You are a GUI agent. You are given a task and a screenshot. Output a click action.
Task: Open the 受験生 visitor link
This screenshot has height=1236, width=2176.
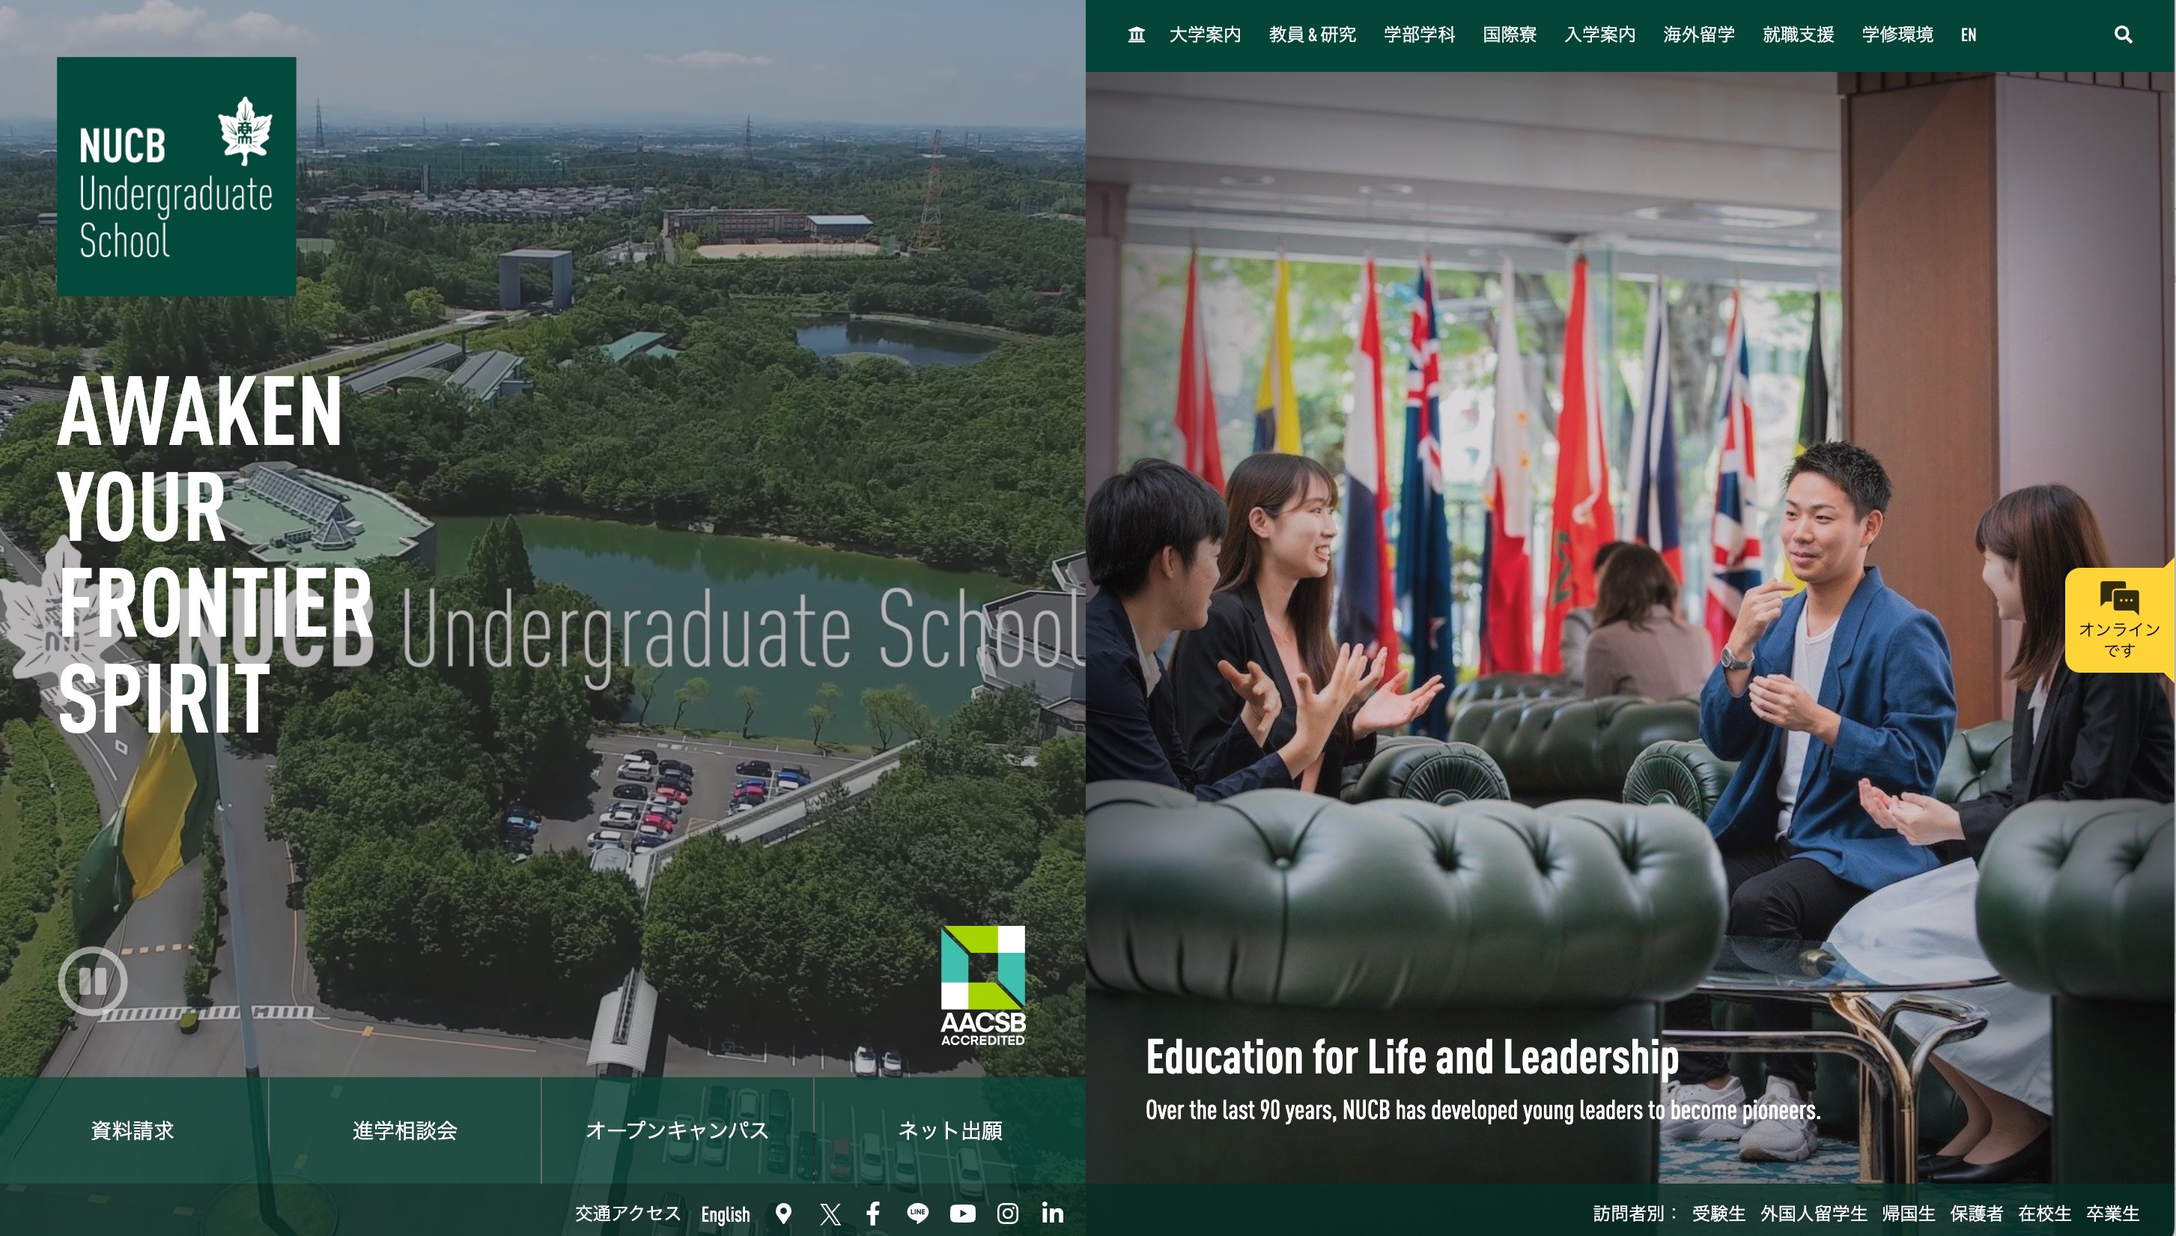pos(1718,1214)
